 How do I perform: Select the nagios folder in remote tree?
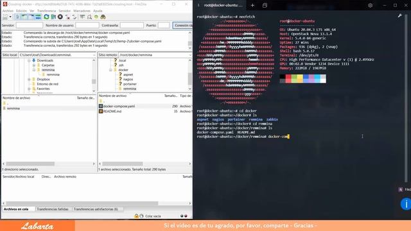click(x=128, y=80)
